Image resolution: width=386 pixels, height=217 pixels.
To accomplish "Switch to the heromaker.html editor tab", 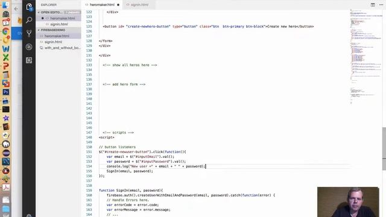I will [x=102, y=5].
